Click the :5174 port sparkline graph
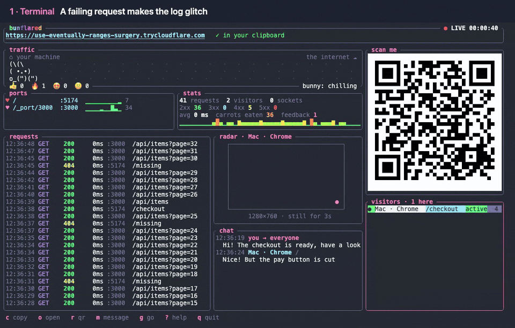515x328 pixels. (x=104, y=102)
